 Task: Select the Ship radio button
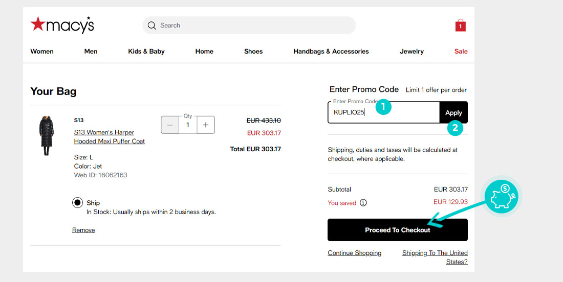78,203
